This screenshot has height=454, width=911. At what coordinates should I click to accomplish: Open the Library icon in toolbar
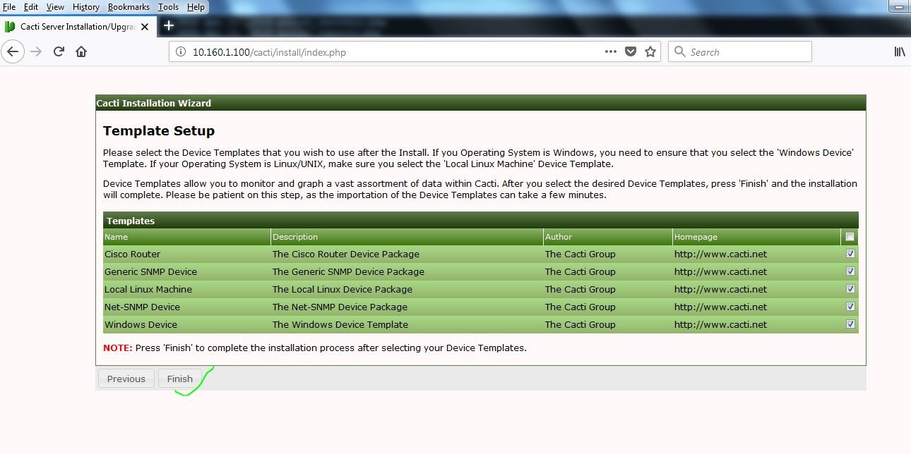(x=899, y=51)
